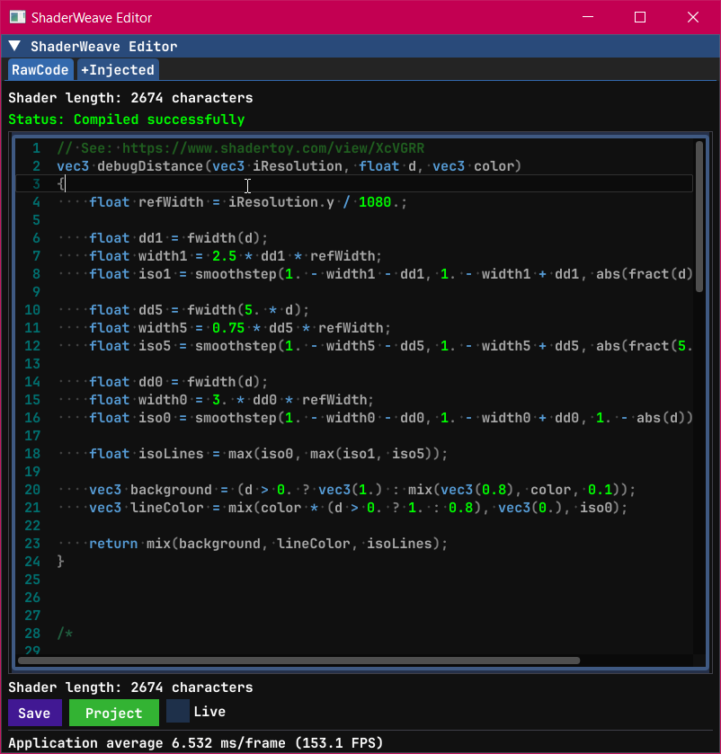
Task: Select the RawCode tab
Action: [40, 68]
